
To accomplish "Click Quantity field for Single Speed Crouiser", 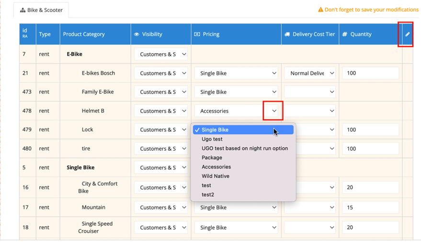I will tap(371, 228).
